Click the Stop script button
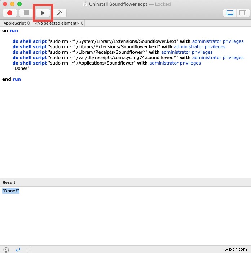 [26, 13]
